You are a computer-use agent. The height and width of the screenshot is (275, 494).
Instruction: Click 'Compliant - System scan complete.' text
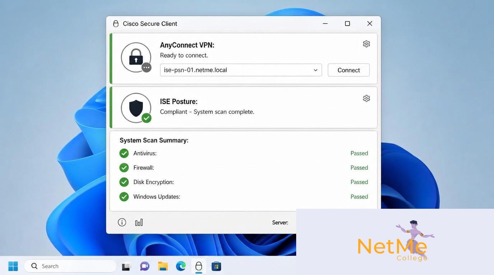pyautogui.click(x=207, y=112)
